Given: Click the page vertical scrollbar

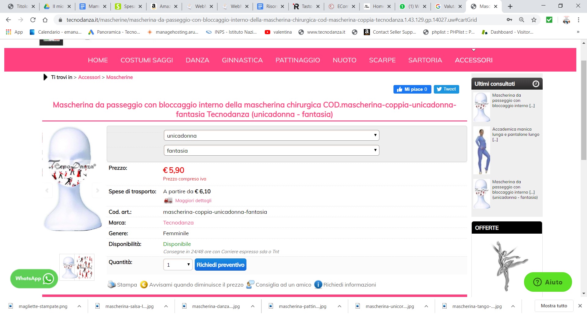Looking at the screenshot, I should point(584,110).
